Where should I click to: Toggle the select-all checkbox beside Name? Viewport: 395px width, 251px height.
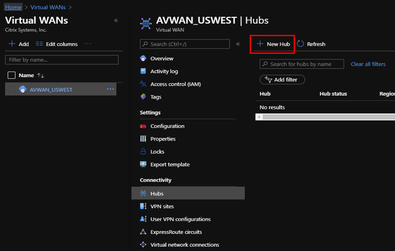pos(12,75)
